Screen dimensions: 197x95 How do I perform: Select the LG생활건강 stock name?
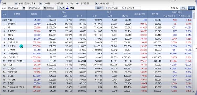coord(13,57)
